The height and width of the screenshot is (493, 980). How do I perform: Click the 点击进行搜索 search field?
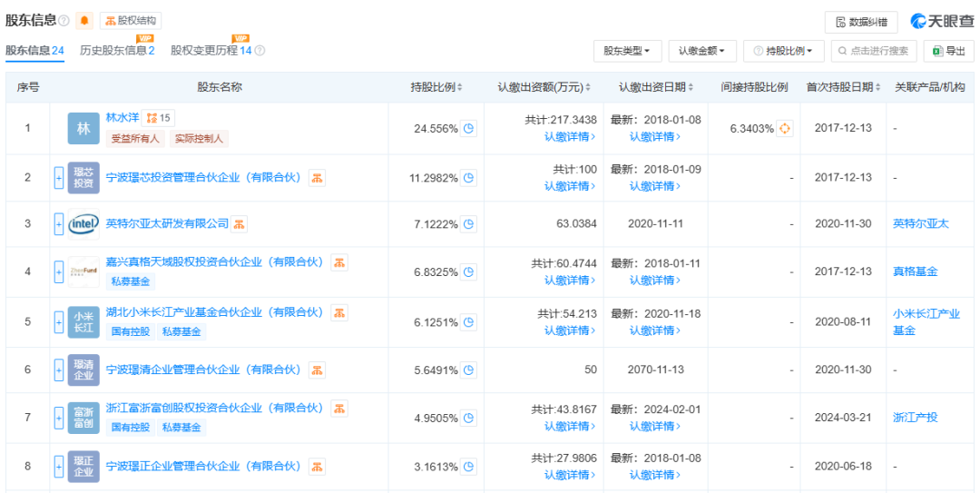pos(873,51)
